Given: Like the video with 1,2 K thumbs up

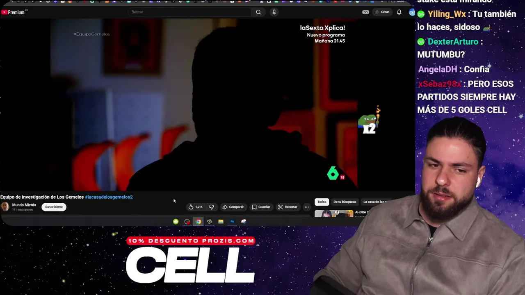Looking at the screenshot, I should [x=196, y=207].
